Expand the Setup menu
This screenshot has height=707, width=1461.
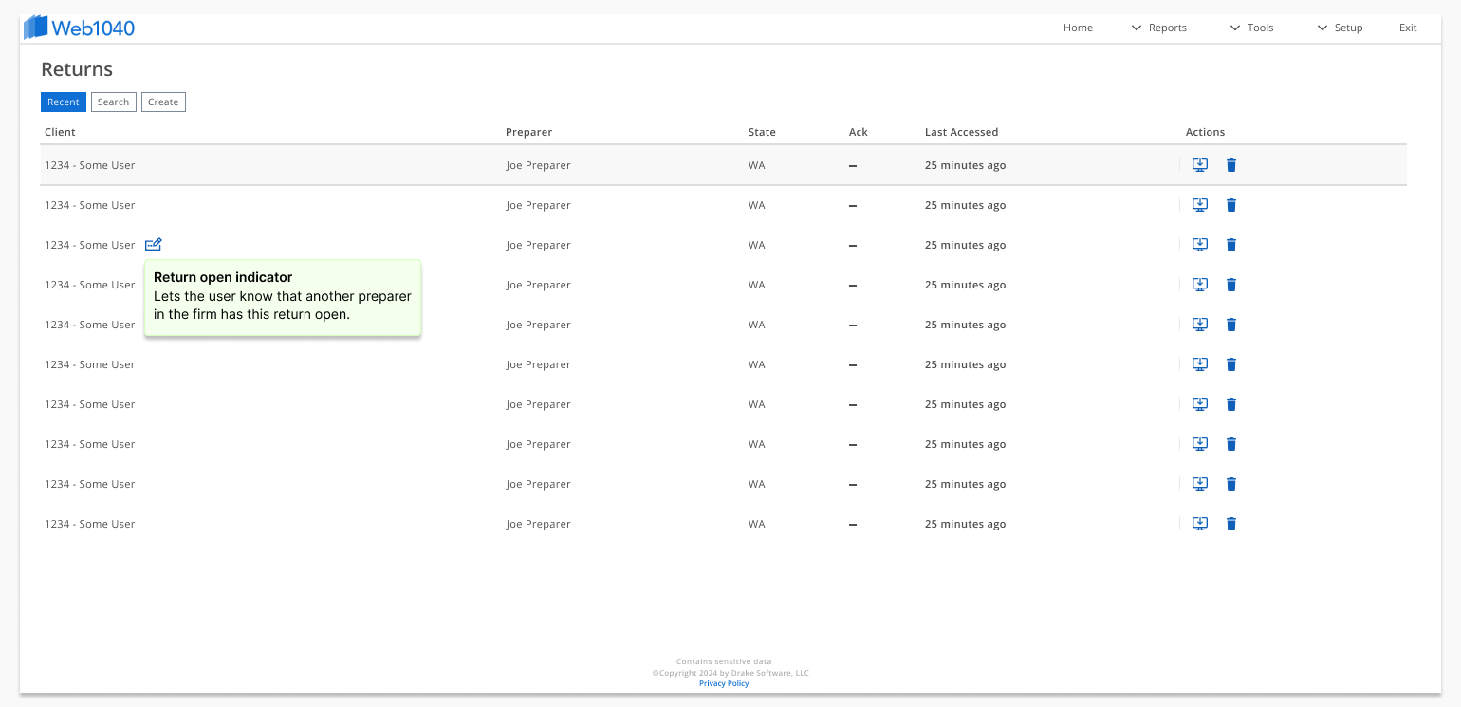click(1340, 28)
